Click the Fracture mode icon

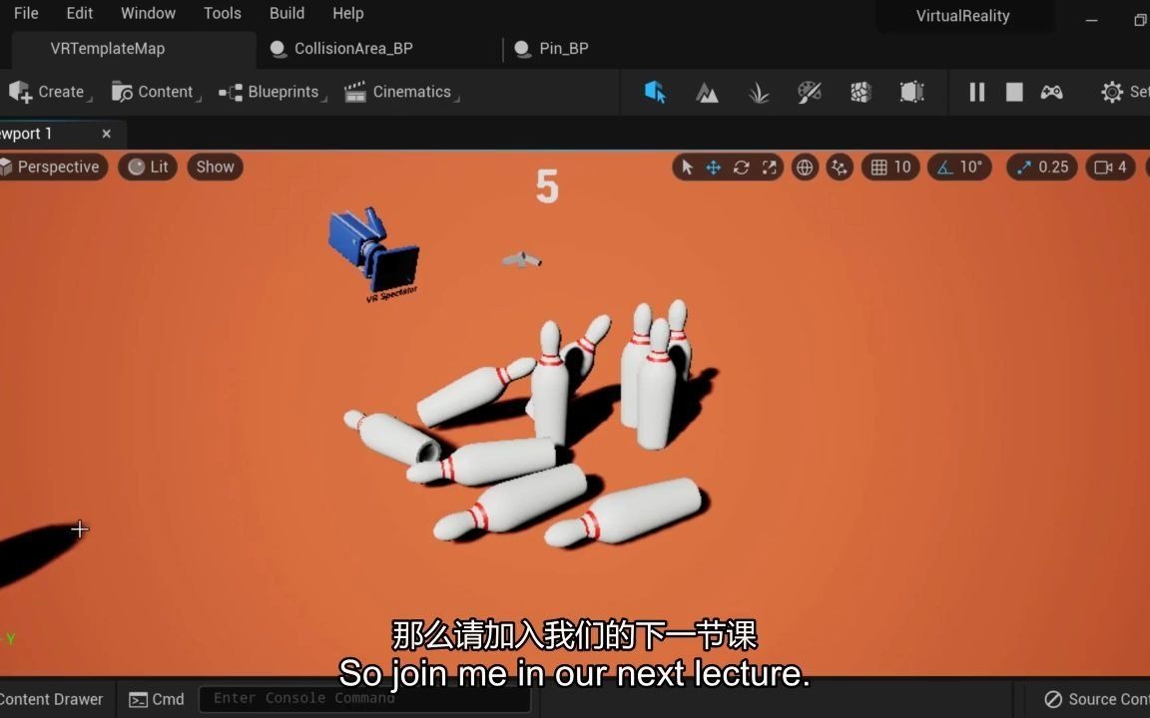pos(860,92)
